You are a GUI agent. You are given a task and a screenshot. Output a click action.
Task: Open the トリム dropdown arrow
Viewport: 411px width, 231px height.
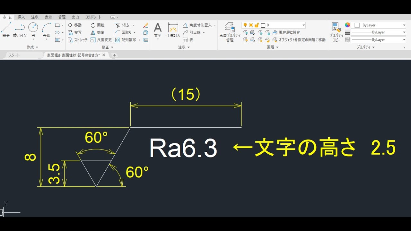click(133, 25)
